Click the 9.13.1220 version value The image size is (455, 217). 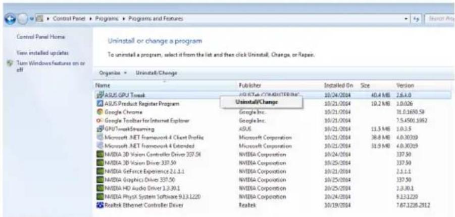[407, 197]
